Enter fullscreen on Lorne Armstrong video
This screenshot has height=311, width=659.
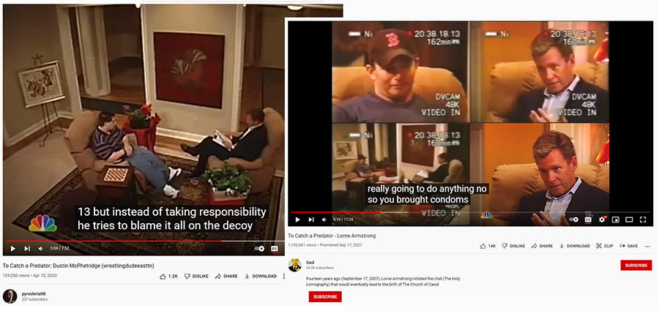point(643,220)
